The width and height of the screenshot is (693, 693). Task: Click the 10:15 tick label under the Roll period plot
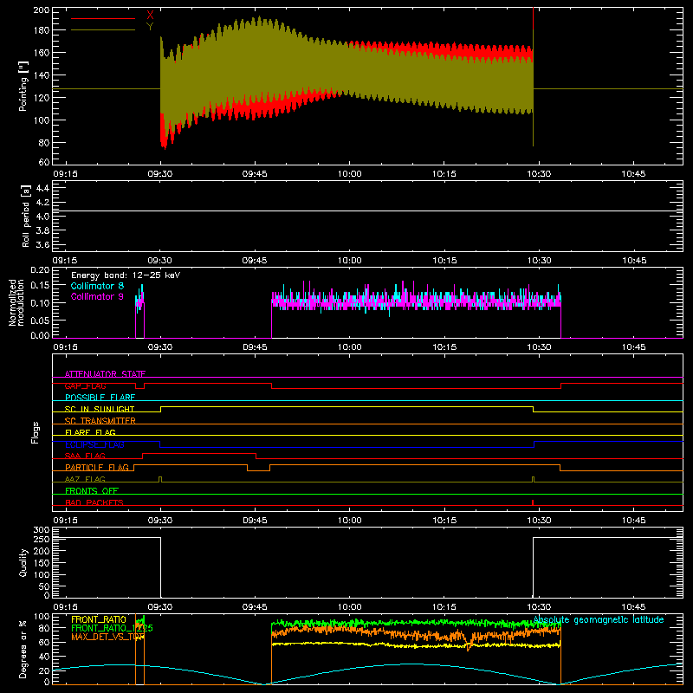point(444,261)
